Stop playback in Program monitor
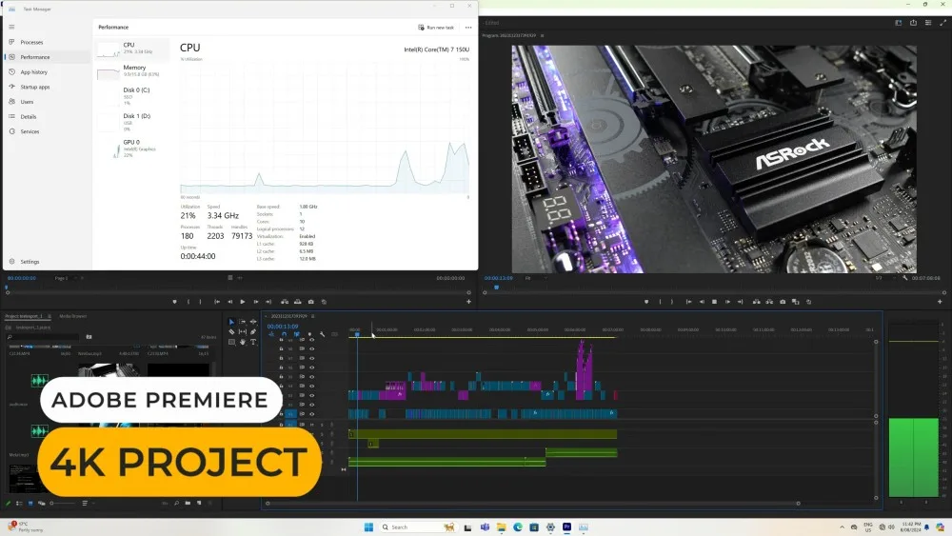The height and width of the screenshot is (536, 952). 715,302
